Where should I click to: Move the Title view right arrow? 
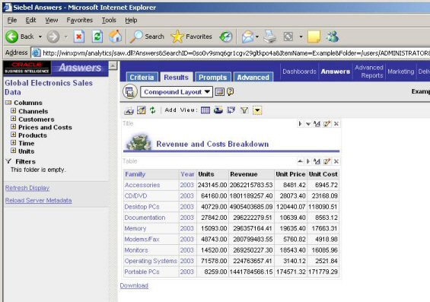301,124
